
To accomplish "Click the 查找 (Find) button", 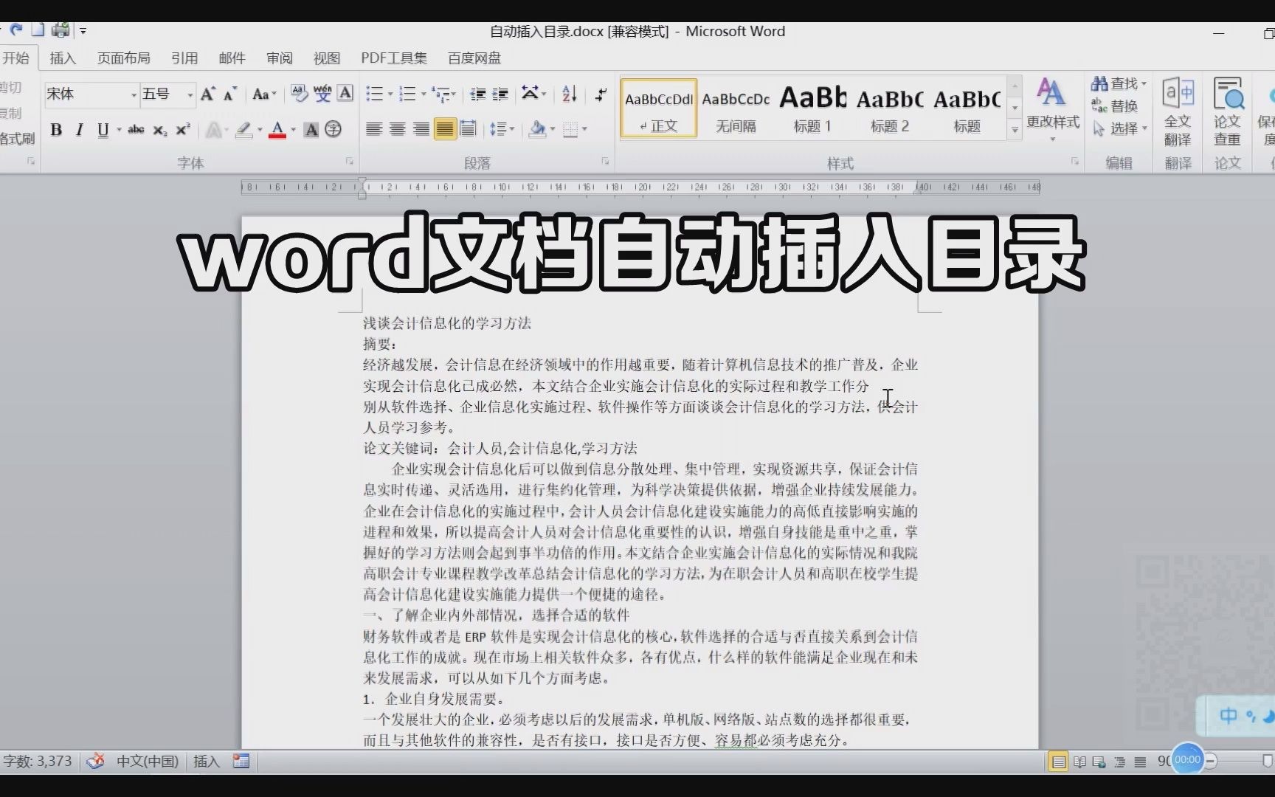I will (1119, 83).
